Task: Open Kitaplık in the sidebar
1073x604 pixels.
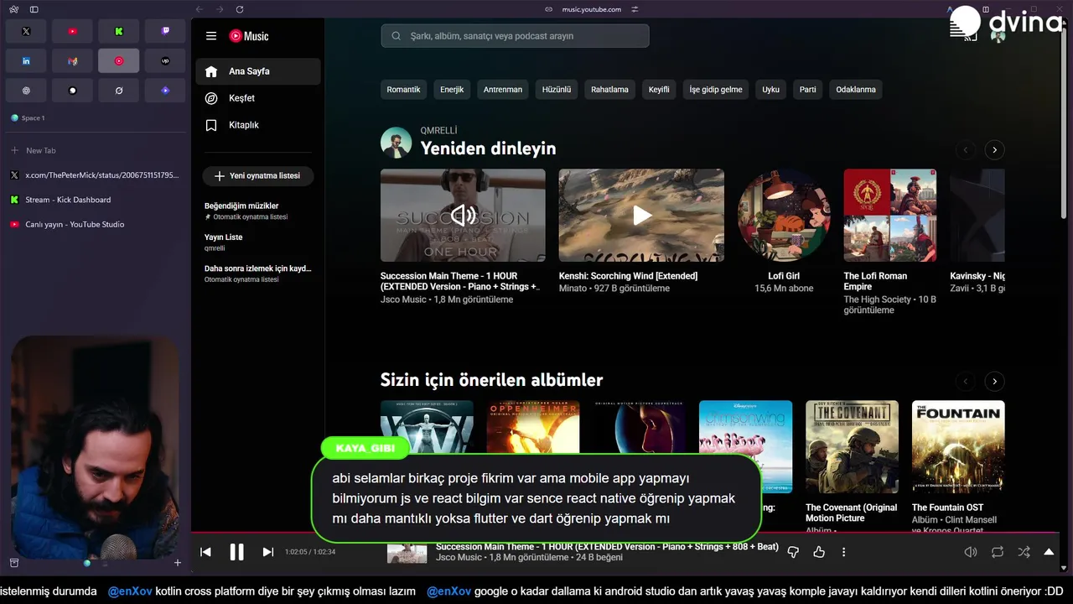Action: click(258, 125)
